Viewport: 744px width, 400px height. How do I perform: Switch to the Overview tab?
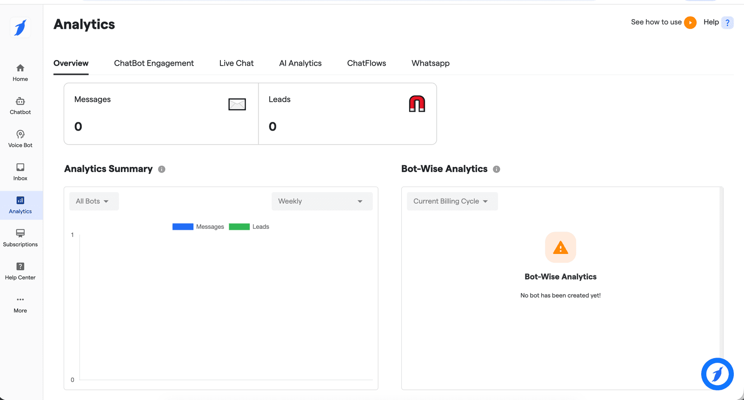point(71,63)
